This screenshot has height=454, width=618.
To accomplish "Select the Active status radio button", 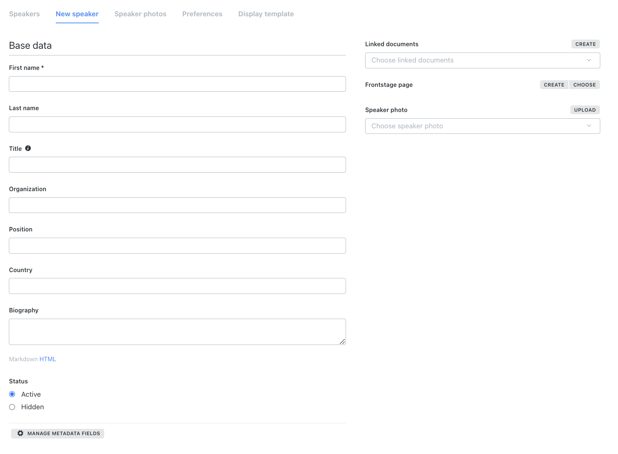I will (12, 394).
